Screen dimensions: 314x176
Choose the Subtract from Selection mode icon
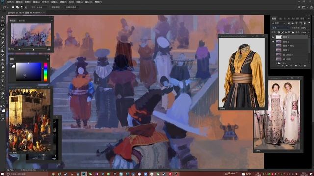(22, 7)
